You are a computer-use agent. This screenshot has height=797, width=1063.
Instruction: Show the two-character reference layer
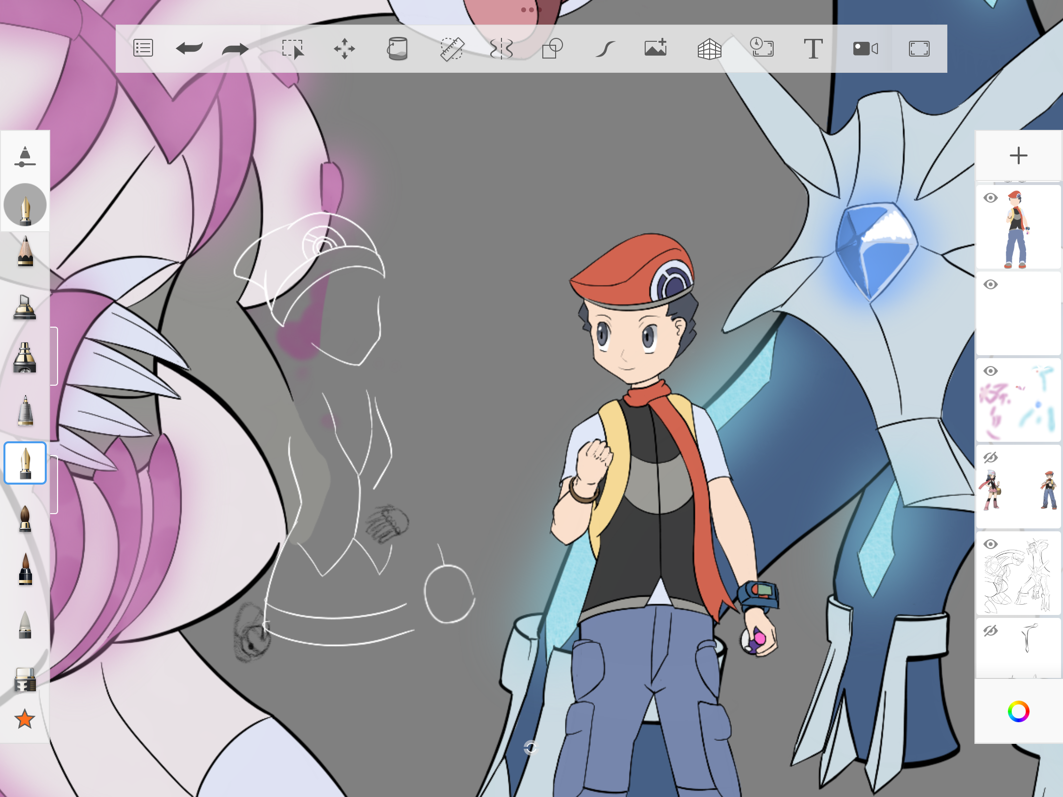pyautogui.click(x=991, y=458)
